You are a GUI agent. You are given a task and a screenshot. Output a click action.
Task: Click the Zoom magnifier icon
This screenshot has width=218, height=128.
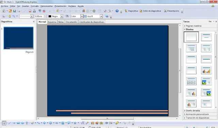click(x=110, y=11)
